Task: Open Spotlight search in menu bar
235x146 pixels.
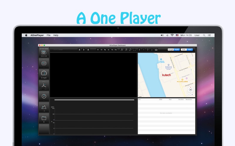Action: [204, 35]
